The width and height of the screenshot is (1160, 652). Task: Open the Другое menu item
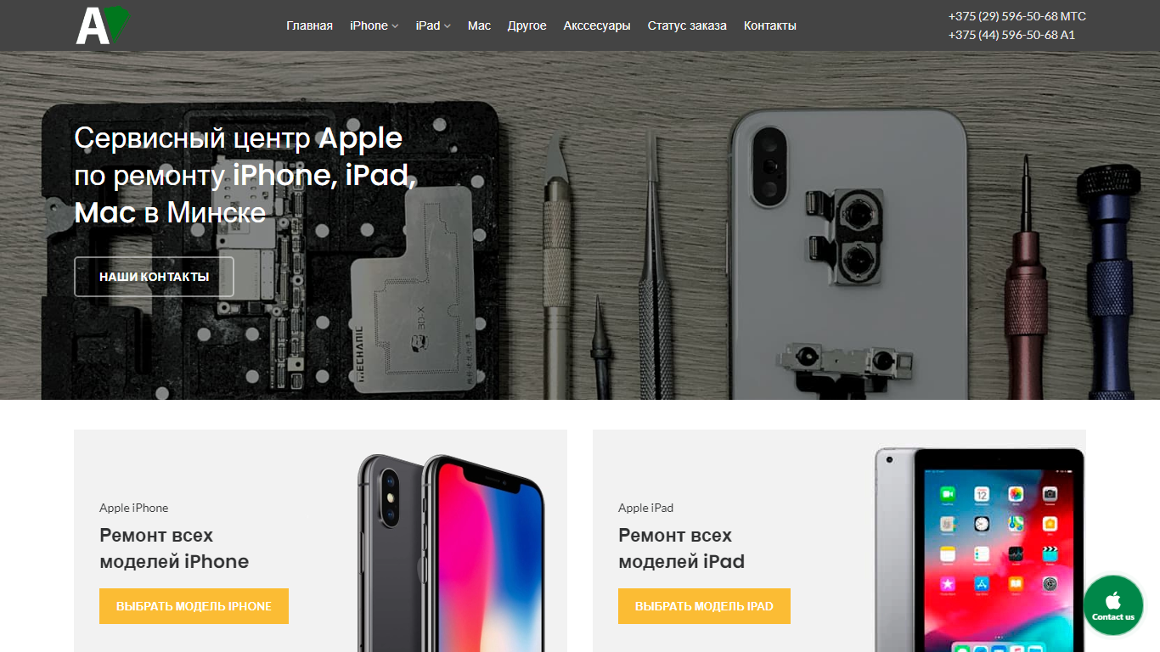pyautogui.click(x=527, y=25)
